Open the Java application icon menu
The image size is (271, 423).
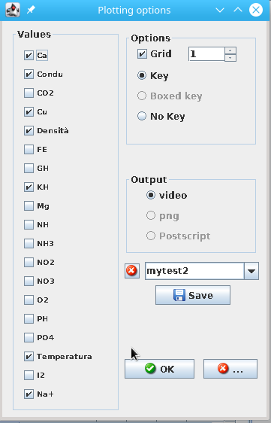click(13, 10)
